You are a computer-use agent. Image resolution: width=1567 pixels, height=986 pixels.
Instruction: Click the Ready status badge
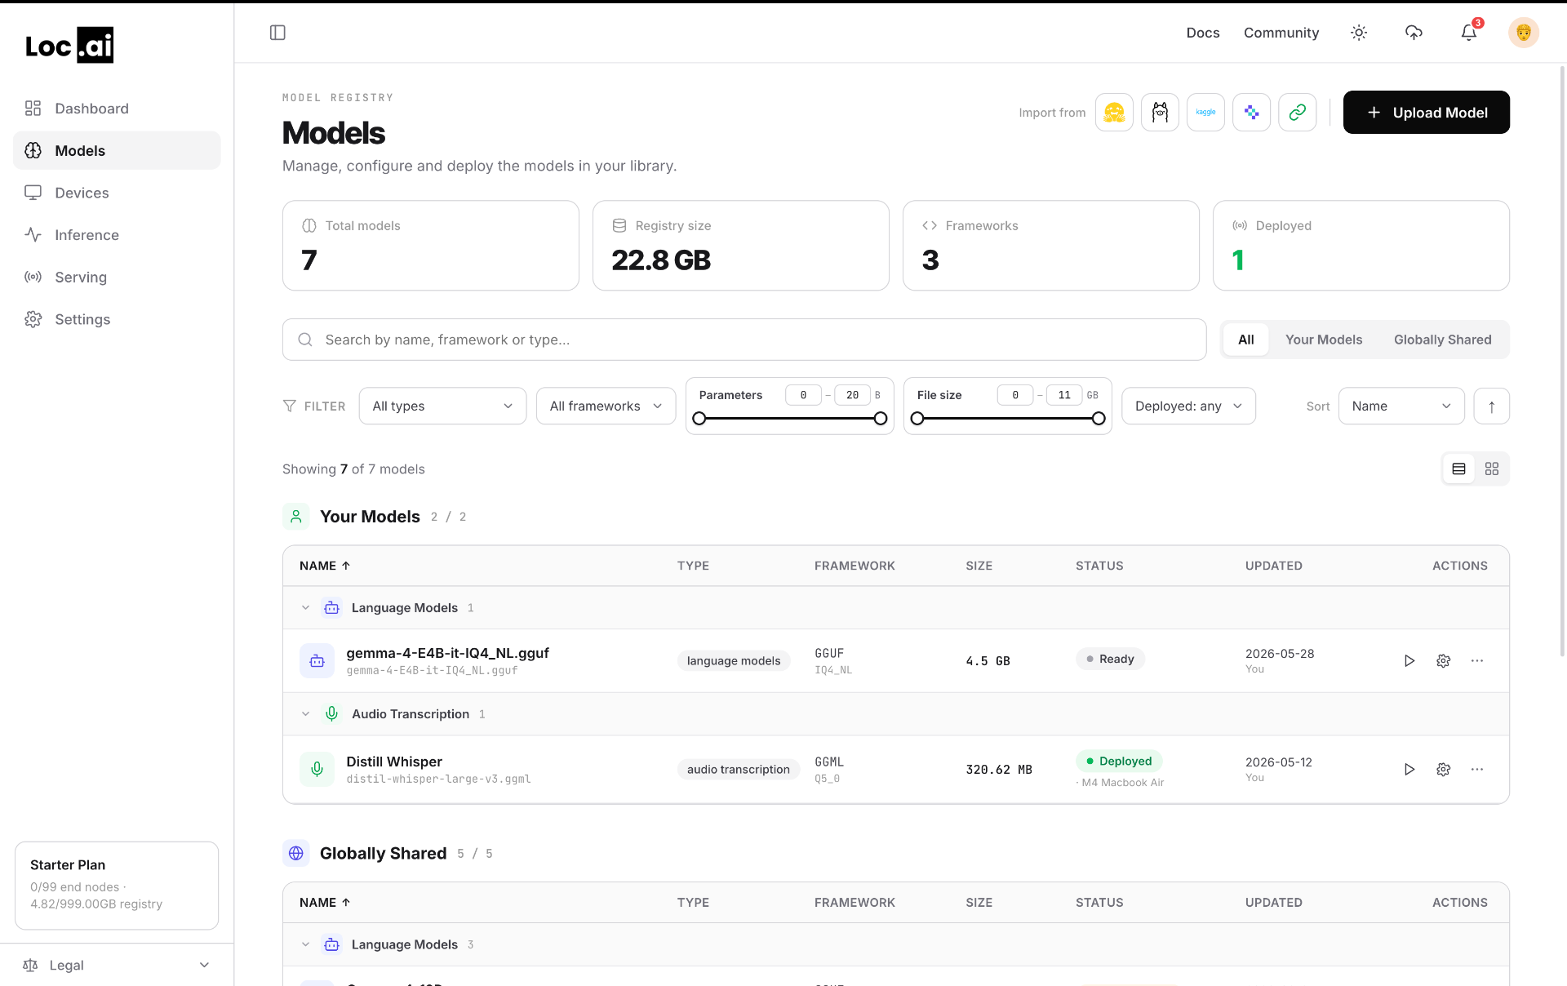[x=1110, y=659]
